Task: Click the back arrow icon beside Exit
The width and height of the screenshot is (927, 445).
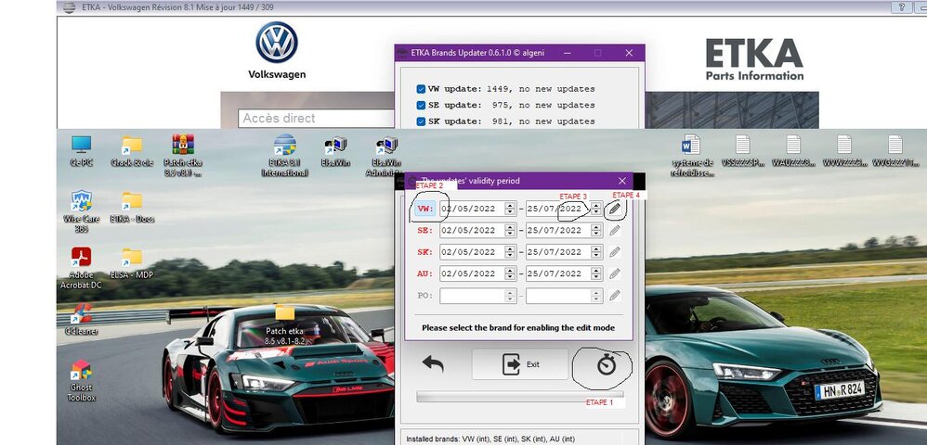Action: (433, 363)
